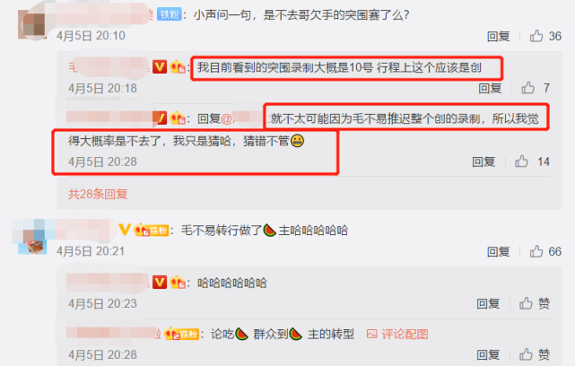Reply to the 20:21 毛不易转行 comment

tap(499, 251)
